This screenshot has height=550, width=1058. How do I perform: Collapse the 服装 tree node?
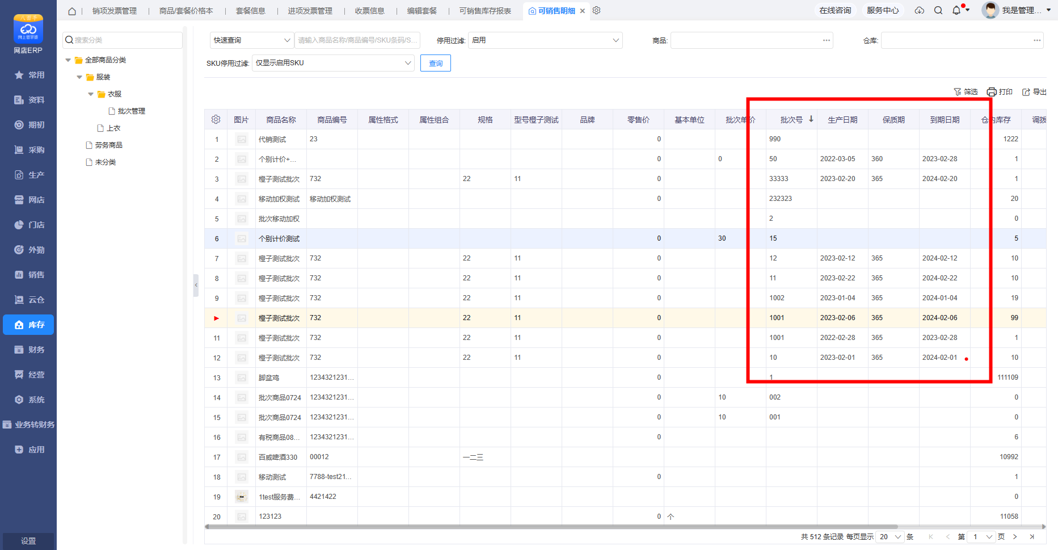(79, 77)
